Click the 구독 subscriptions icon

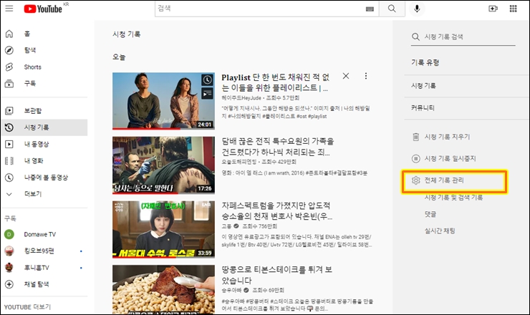point(9,83)
